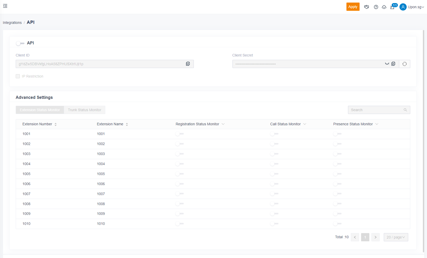Click the handshake icon in header

pyautogui.click(x=367, y=7)
